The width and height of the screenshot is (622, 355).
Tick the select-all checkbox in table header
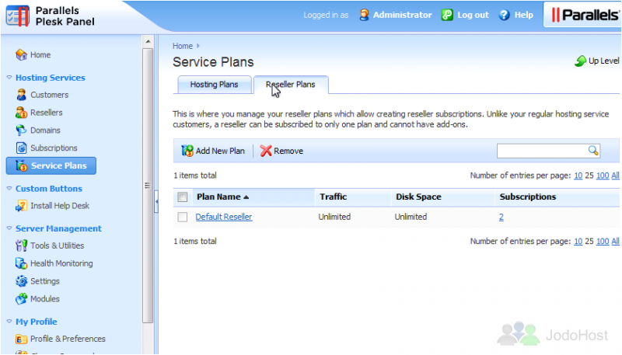(183, 197)
